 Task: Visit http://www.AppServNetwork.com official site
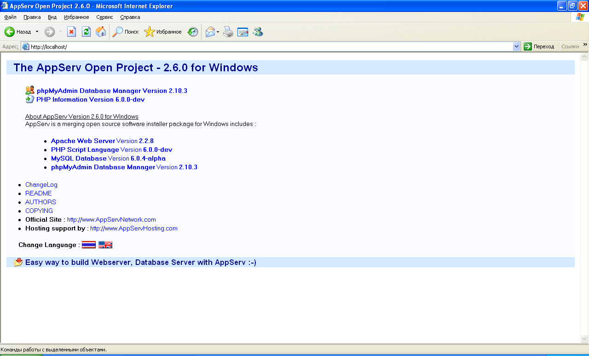point(111,219)
